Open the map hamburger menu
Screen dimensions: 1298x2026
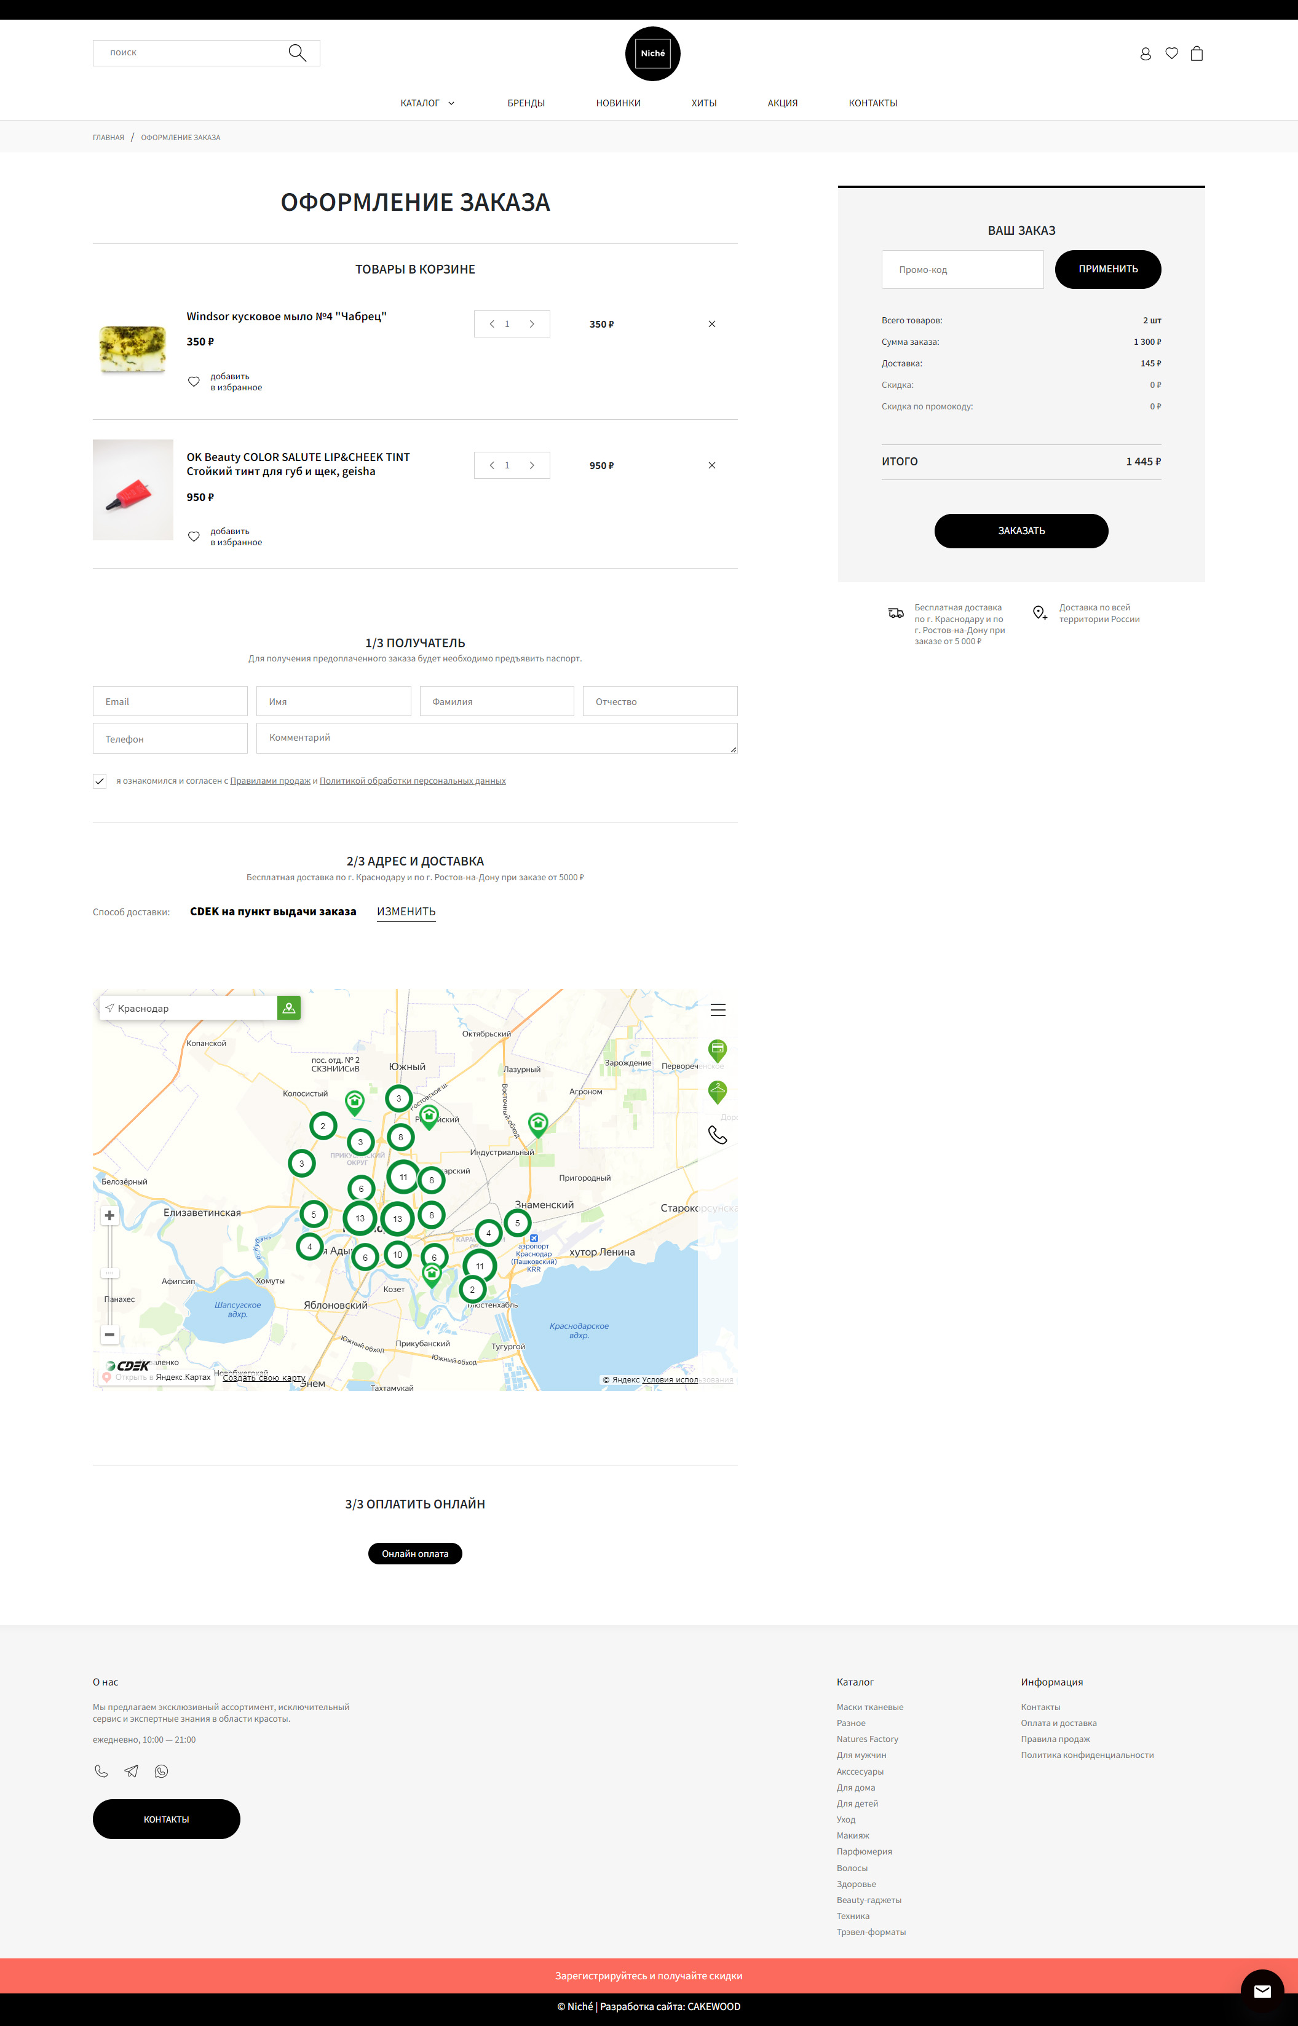coord(718,1010)
